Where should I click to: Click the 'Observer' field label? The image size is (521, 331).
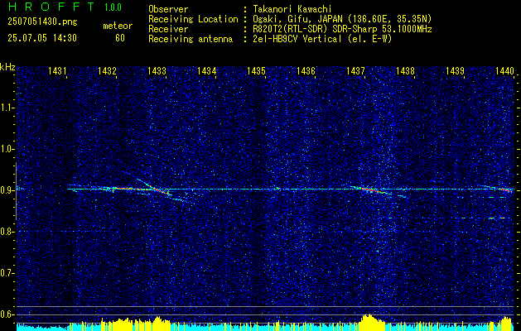[168, 9]
